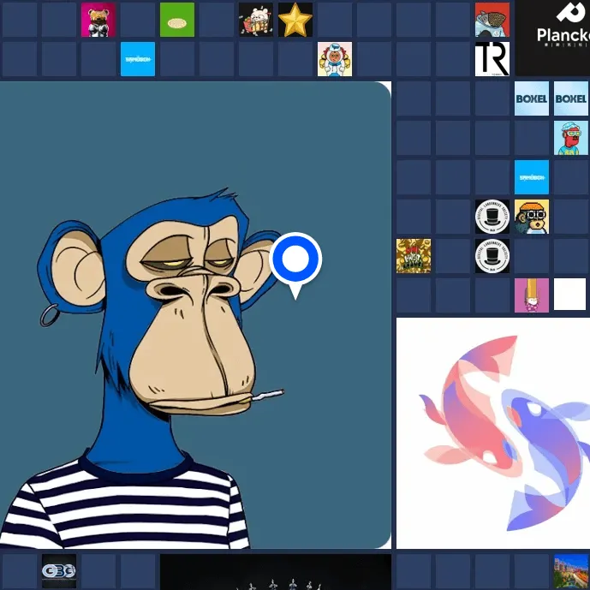Click the blue map location pin
590x590 pixels.
pyautogui.click(x=295, y=265)
